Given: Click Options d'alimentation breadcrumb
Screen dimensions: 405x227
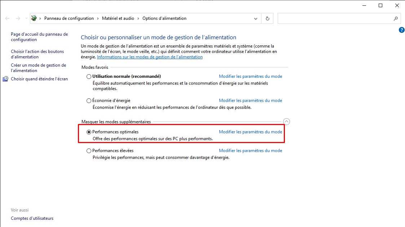Looking at the screenshot, I should (164, 18).
